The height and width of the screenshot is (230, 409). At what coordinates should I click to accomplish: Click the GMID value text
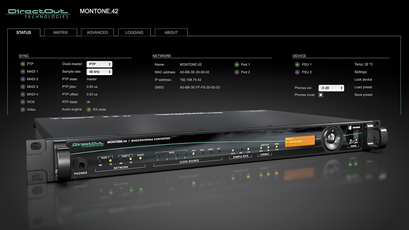tap(200, 87)
